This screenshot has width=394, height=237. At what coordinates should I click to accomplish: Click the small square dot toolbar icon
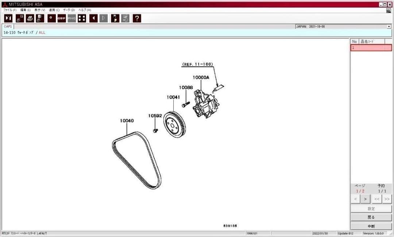51,18
